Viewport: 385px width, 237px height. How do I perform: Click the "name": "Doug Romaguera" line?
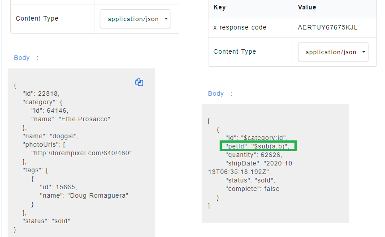click(x=84, y=195)
